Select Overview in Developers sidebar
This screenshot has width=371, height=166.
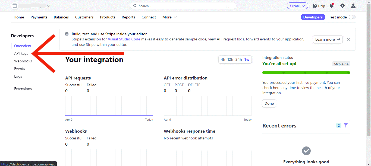pyautogui.click(x=23, y=46)
